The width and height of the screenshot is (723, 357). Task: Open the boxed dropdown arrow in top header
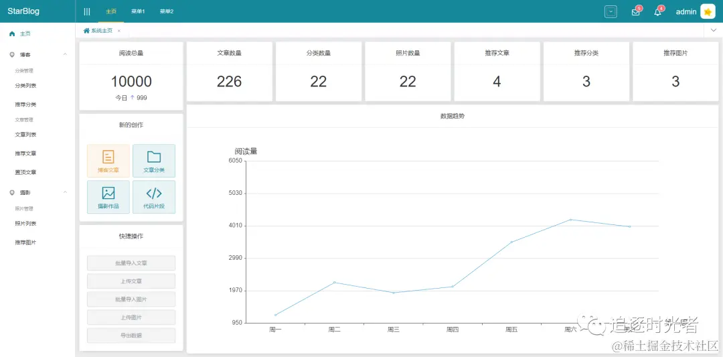(x=611, y=11)
